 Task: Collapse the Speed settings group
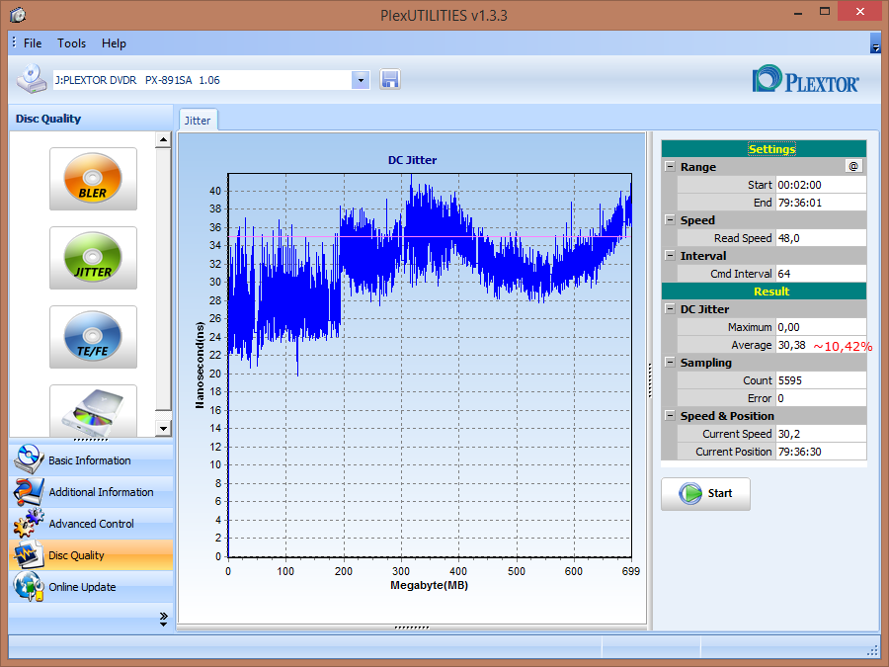coord(670,220)
